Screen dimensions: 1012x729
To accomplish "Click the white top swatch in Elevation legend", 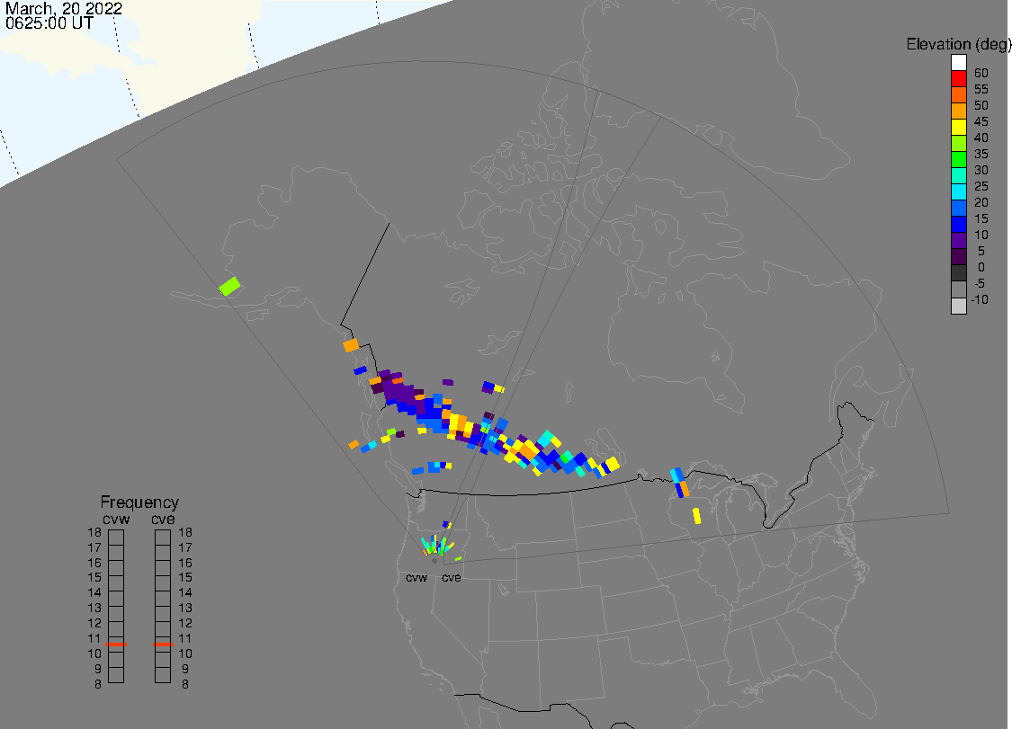I will pyautogui.click(x=958, y=62).
